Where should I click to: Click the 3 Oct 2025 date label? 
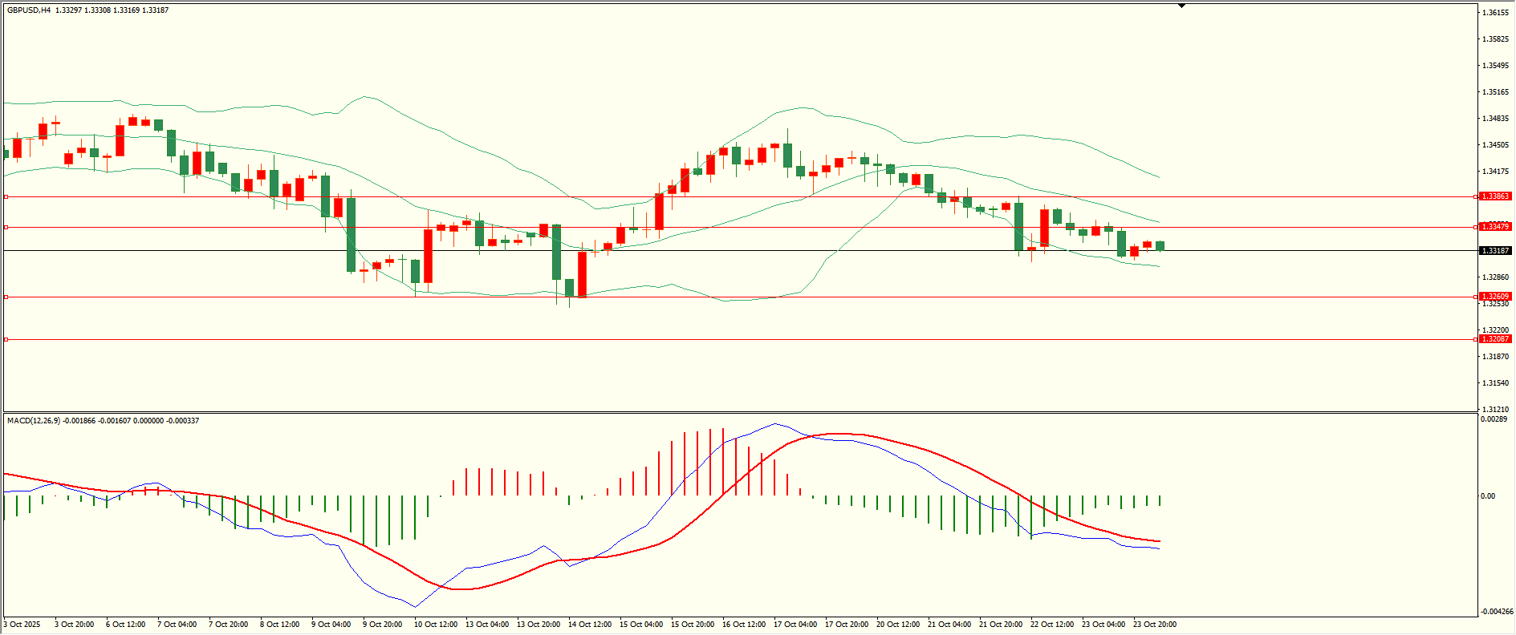click(22, 625)
